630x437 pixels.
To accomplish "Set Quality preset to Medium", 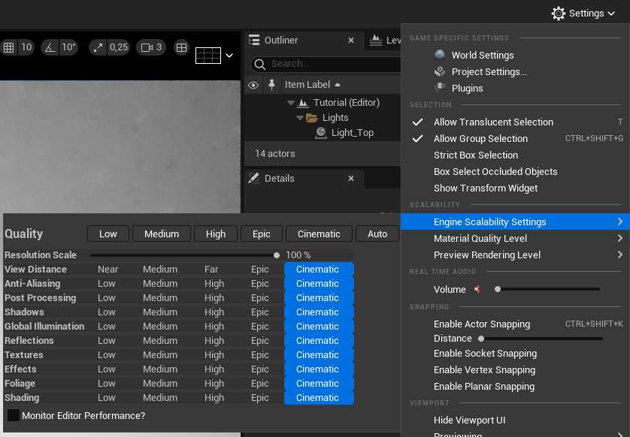I will 162,234.
